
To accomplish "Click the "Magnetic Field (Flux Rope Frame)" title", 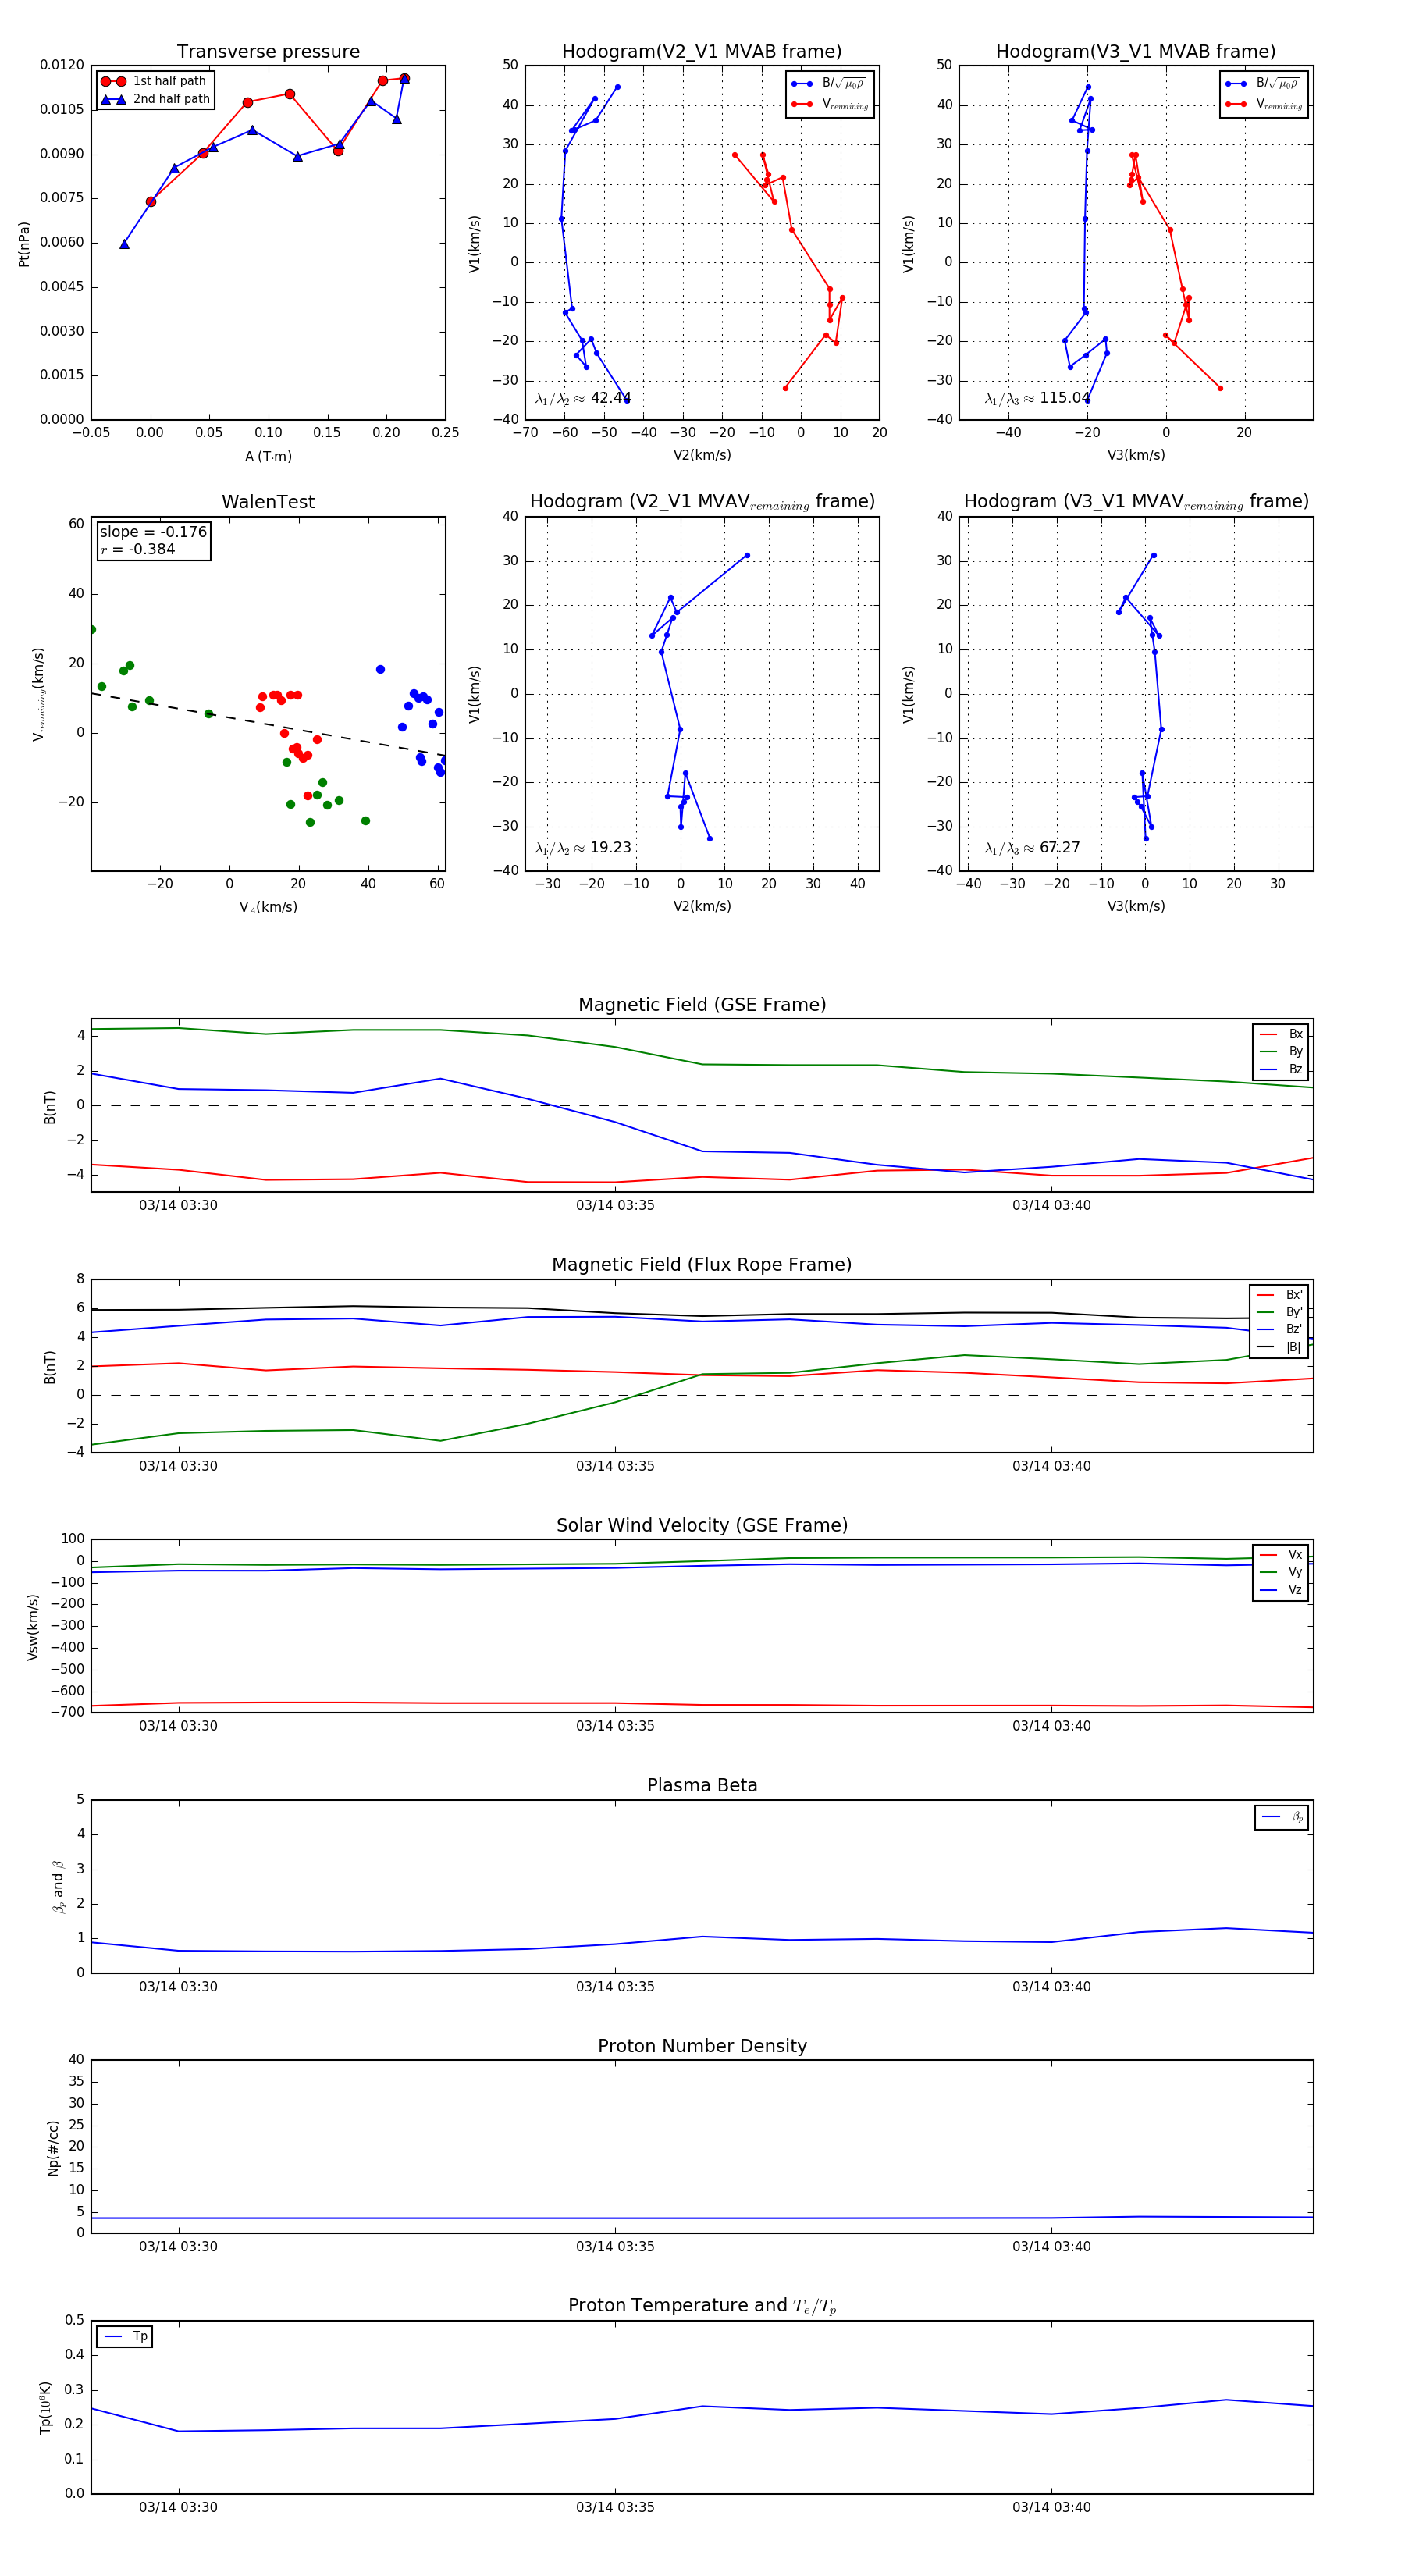I will pyautogui.click(x=702, y=1265).
